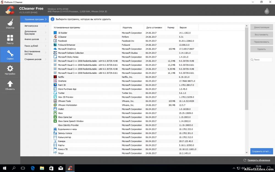Open taskbar search magnifier
The width and height of the screenshot is (275, 172).
[14, 168]
